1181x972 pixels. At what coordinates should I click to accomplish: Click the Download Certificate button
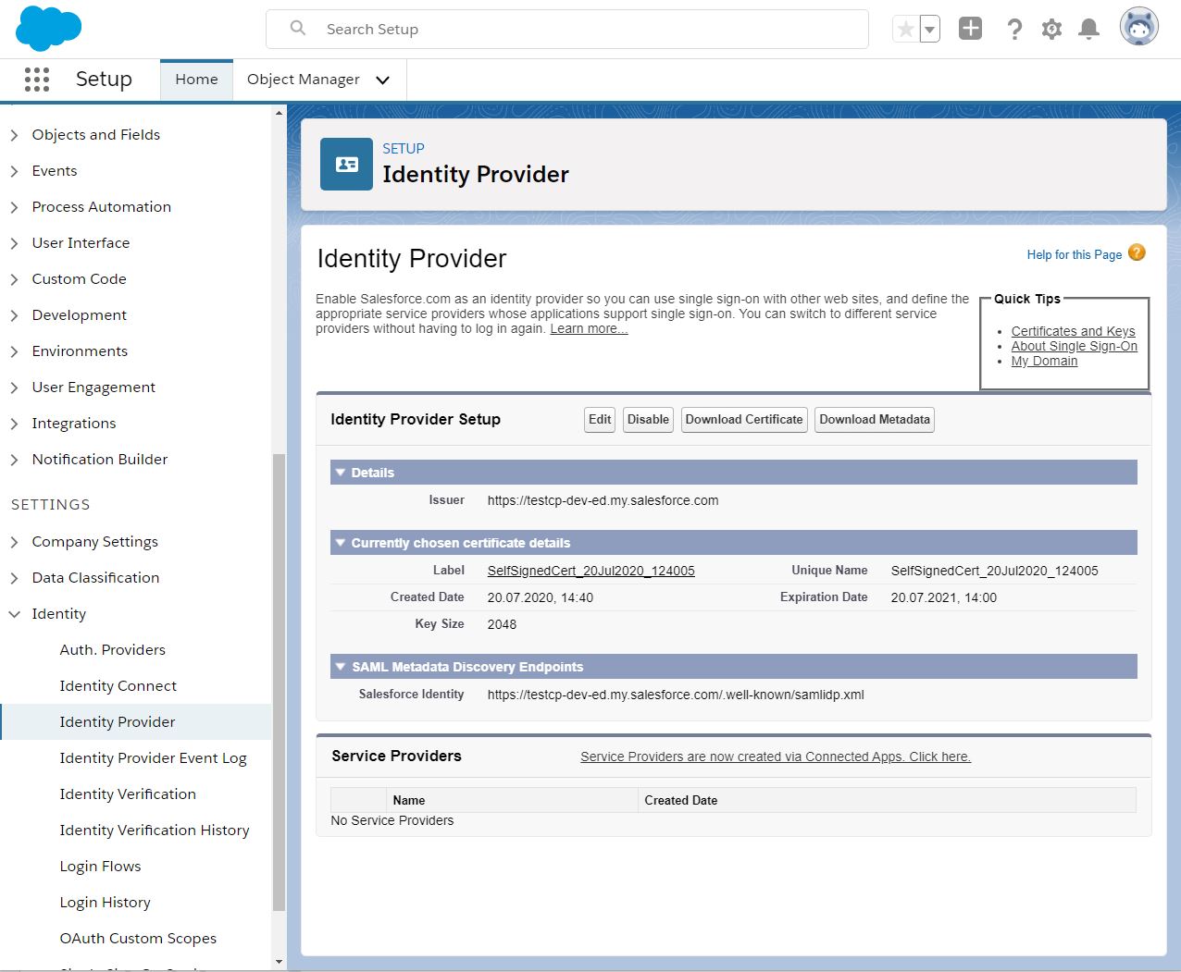click(x=743, y=419)
